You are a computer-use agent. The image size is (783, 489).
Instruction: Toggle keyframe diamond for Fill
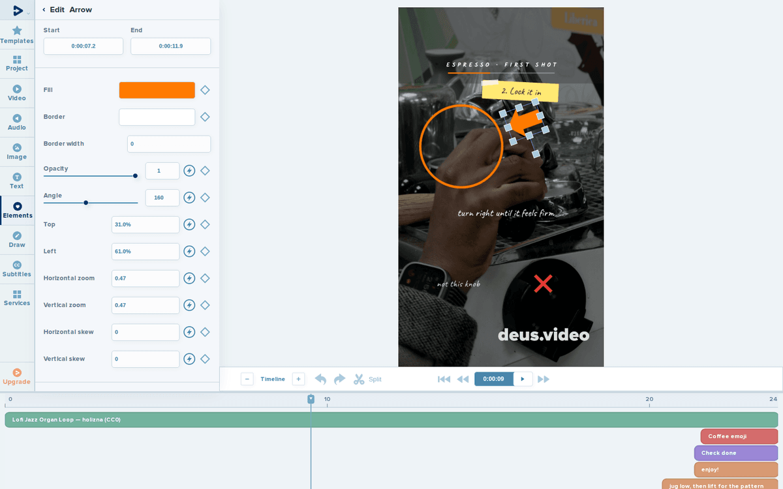coord(205,90)
